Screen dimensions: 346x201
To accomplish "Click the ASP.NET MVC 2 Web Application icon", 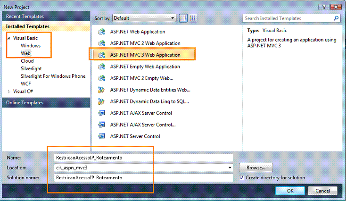I will point(101,43).
